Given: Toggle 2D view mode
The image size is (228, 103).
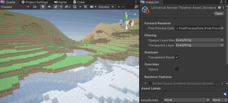Looking at the screenshot, I should (x=35, y=7).
